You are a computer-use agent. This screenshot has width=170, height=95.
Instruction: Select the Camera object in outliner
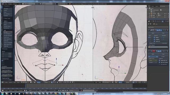pos(154,13)
